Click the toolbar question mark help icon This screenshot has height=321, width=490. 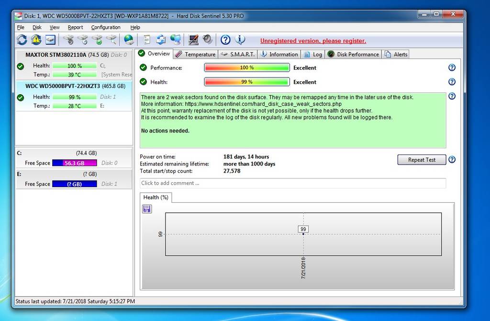225,40
